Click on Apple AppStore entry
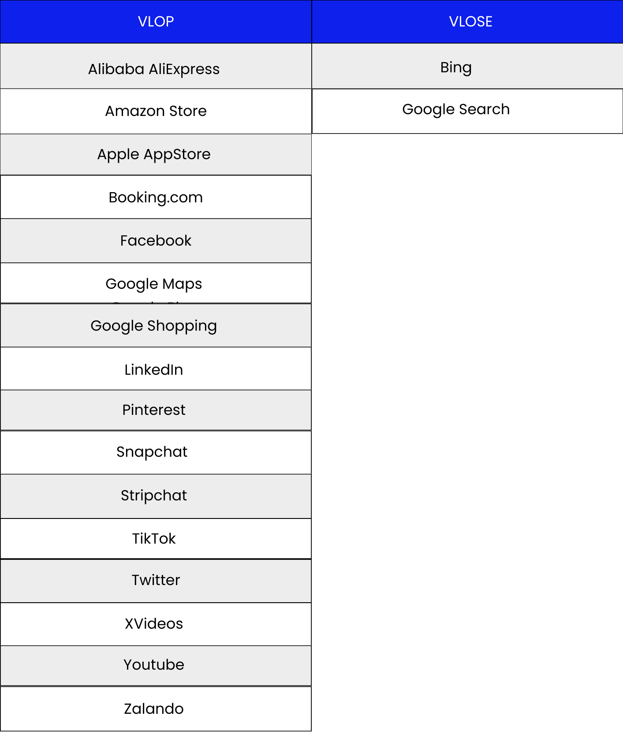Image resolution: width=623 pixels, height=742 pixels. tap(154, 154)
